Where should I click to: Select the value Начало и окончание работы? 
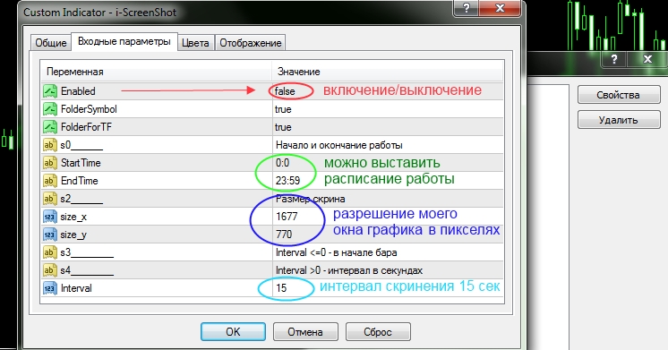pos(339,145)
